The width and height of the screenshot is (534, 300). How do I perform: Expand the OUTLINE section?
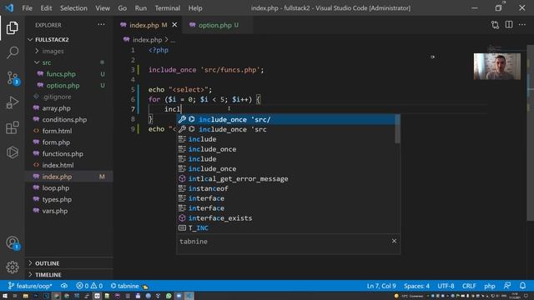[x=69, y=263]
